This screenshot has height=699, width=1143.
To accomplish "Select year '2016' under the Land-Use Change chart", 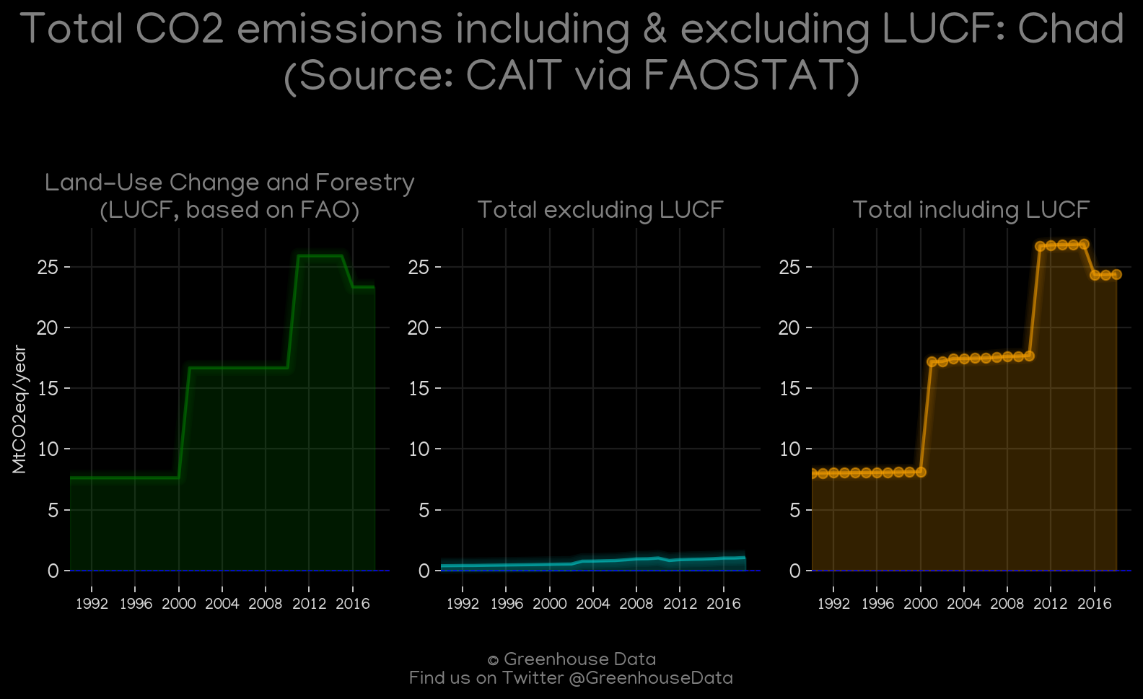I will [x=353, y=604].
